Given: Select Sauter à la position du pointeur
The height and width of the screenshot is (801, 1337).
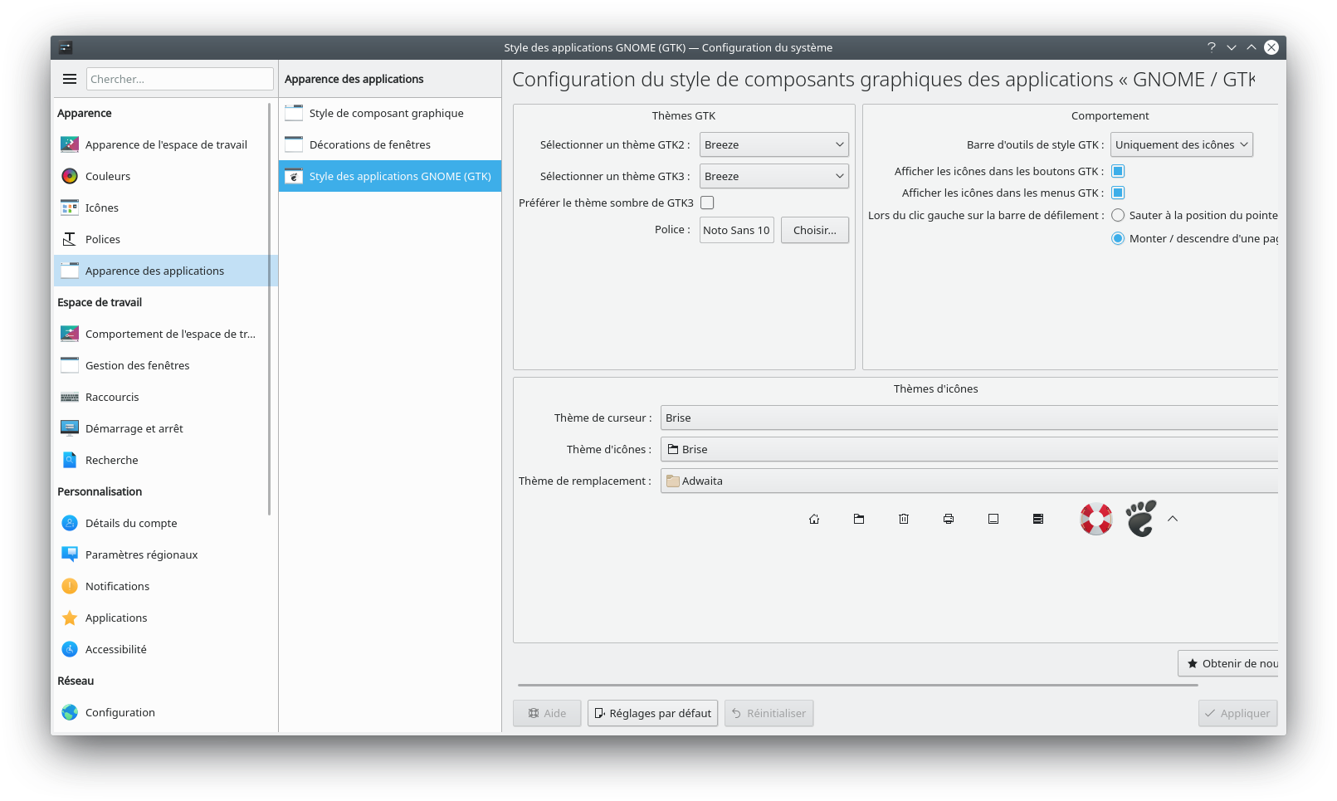Looking at the screenshot, I should click(1118, 215).
